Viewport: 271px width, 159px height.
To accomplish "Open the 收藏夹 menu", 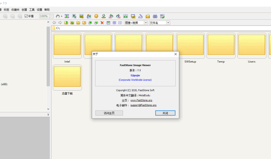I will (x=15, y=10).
